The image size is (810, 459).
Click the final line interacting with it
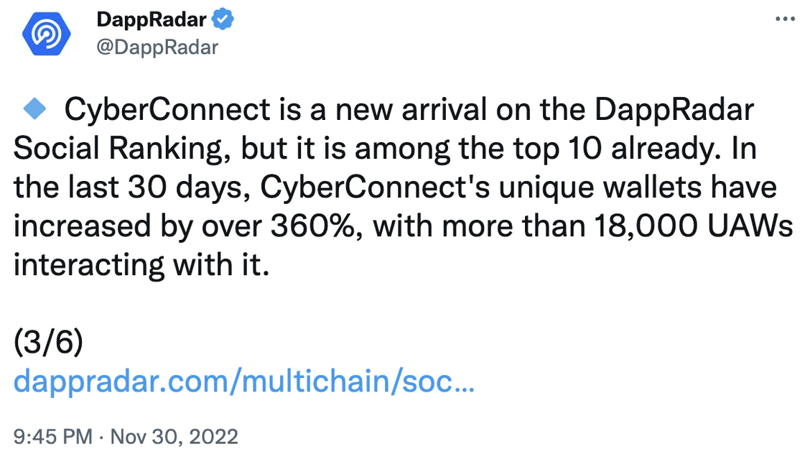141,264
